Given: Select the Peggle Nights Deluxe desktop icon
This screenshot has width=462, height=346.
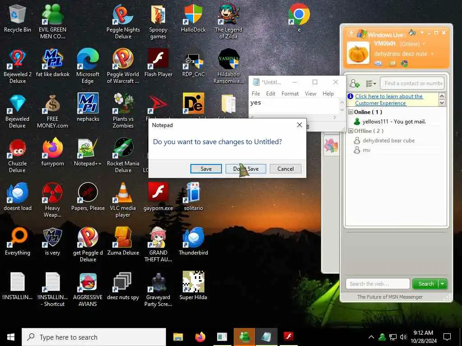Looking at the screenshot, I should tap(123, 22).
